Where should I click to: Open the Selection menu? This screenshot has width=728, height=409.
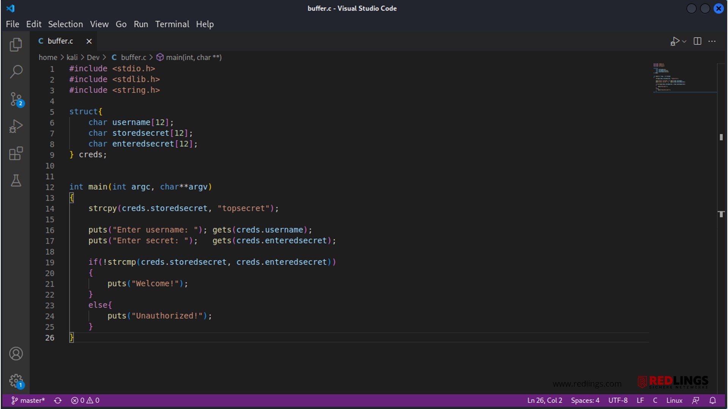(65, 24)
